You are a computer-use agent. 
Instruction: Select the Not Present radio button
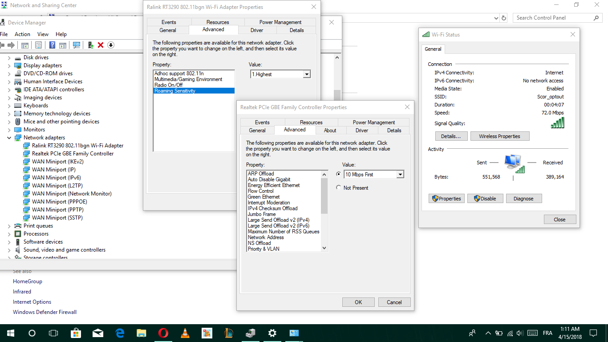(x=339, y=188)
